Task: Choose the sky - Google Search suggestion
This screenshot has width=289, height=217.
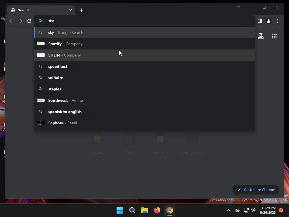Action: (x=145, y=32)
